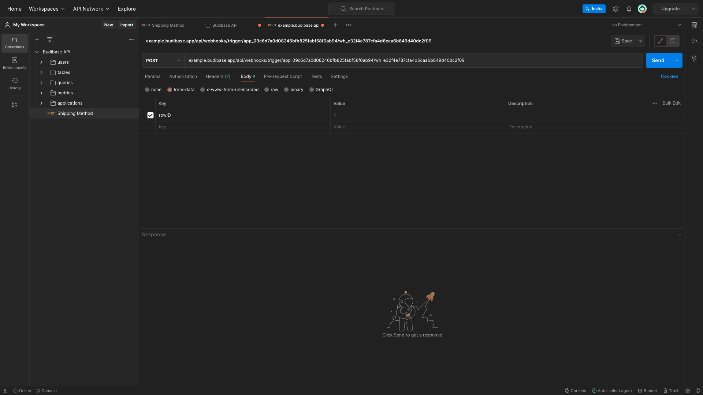Click the Search Postman field
Image resolution: width=703 pixels, height=395 pixels.
[x=362, y=9]
